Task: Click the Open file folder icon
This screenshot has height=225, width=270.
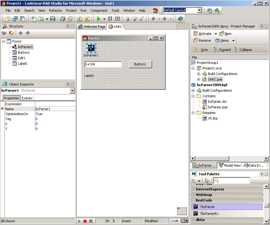Action: [x=41, y=19]
